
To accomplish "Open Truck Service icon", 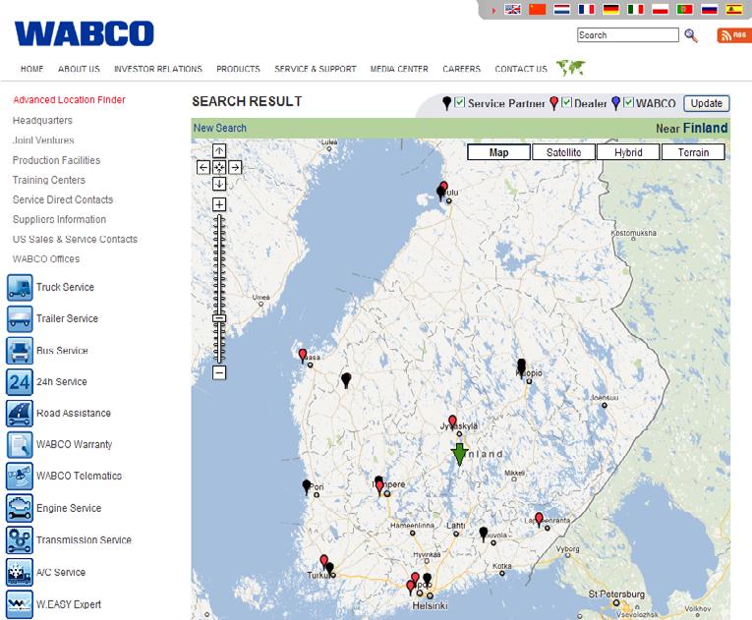I will pos(20,287).
